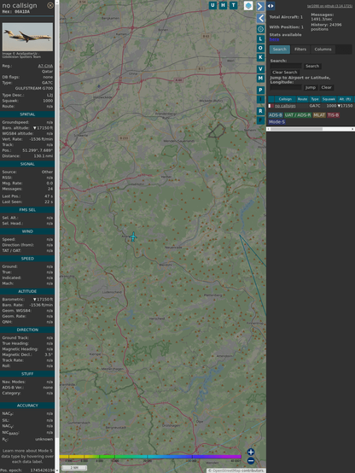
Task: Open the map layer switcher
Action: (x=248, y=5)
